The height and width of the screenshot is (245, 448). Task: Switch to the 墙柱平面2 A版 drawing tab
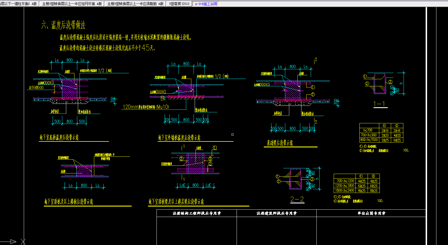pos(19,4)
